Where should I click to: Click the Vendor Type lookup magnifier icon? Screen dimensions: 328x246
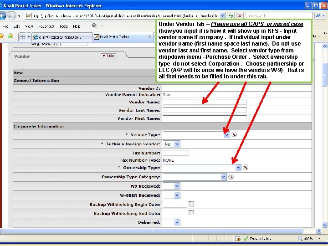tap(234, 134)
